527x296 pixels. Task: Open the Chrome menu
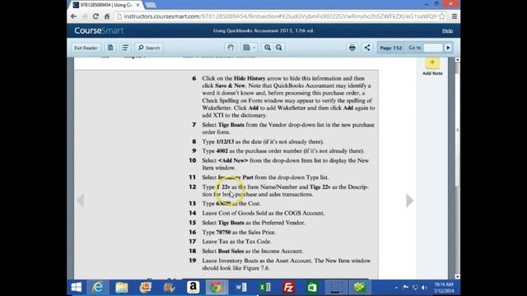(x=454, y=16)
